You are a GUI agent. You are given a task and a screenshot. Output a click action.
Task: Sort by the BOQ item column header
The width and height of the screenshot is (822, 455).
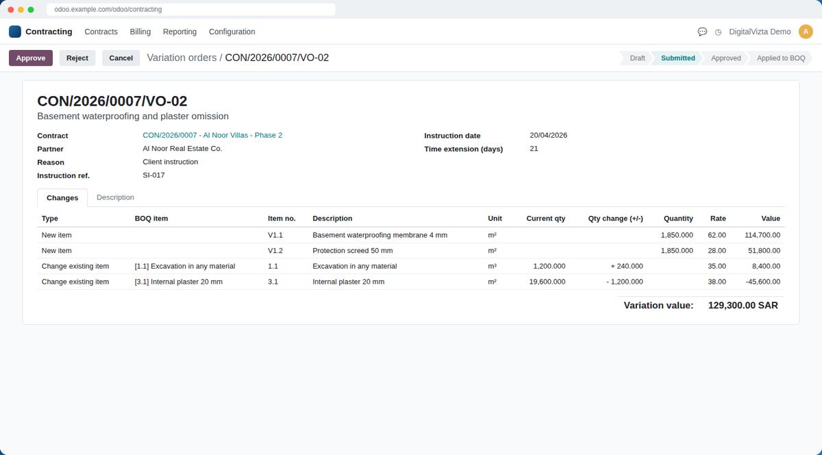pos(151,219)
